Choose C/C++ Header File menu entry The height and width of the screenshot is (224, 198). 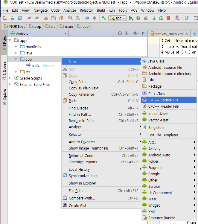pyautogui.click(x=169, y=106)
